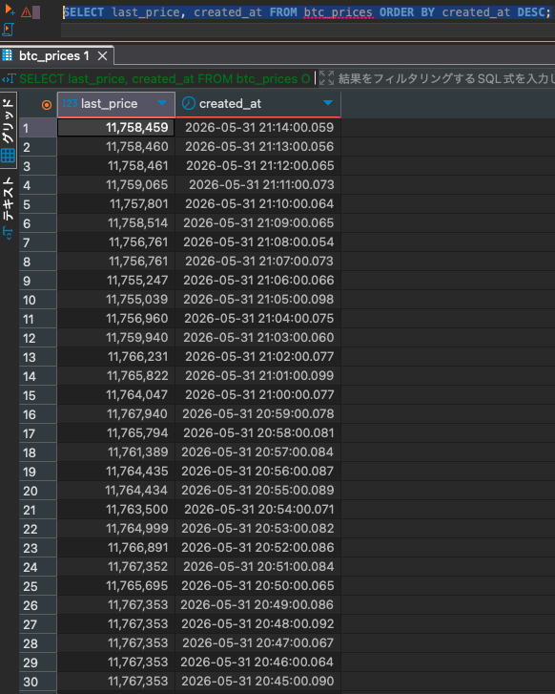The height and width of the screenshot is (694, 555).
Task: Select row number 1 header
Action: click(38, 128)
